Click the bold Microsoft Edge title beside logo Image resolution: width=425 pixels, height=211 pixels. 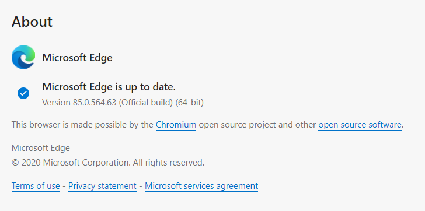[77, 58]
